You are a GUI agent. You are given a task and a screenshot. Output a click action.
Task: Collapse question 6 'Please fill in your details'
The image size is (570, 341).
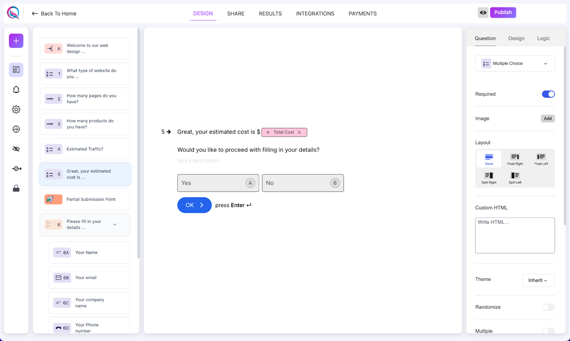coord(115,224)
